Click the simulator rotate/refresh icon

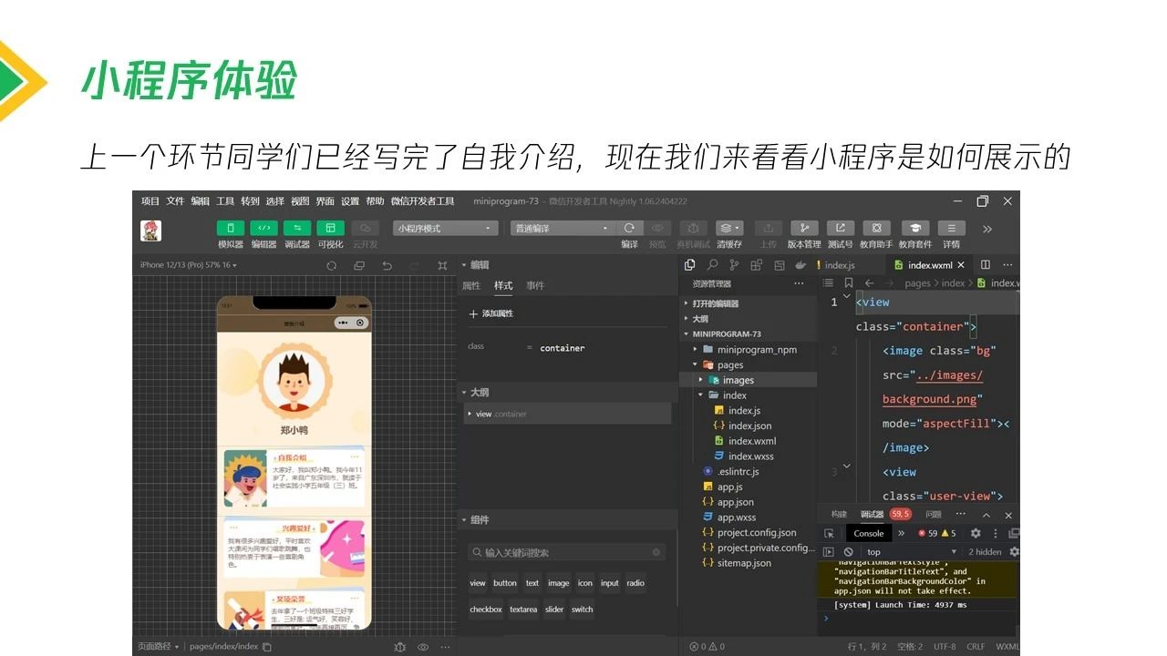(331, 265)
